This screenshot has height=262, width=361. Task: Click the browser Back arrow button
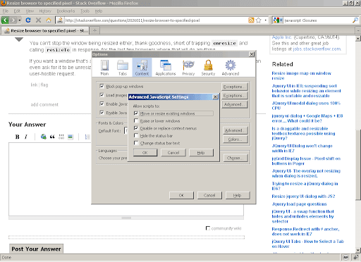5,20
